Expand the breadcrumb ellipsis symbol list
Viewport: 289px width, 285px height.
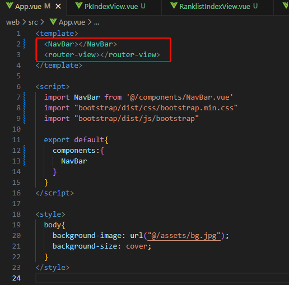click(x=97, y=22)
